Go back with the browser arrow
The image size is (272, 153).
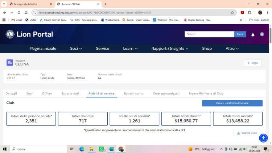click(4, 12)
